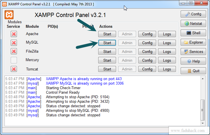Open Mercury Config menu
Screen dimensions: 210x135
147,60
